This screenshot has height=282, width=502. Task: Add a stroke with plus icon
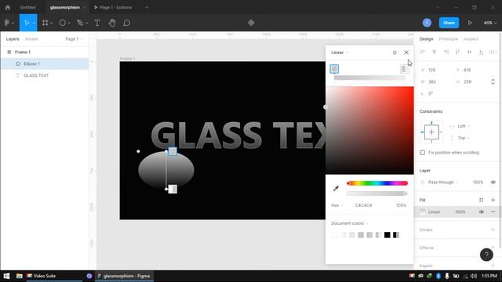[493, 230]
